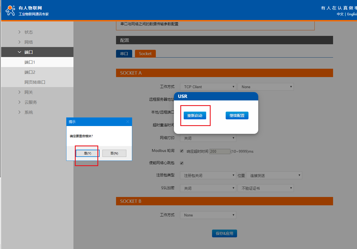Switch to the 串口 tab

pyautogui.click(x=124, y=54)
